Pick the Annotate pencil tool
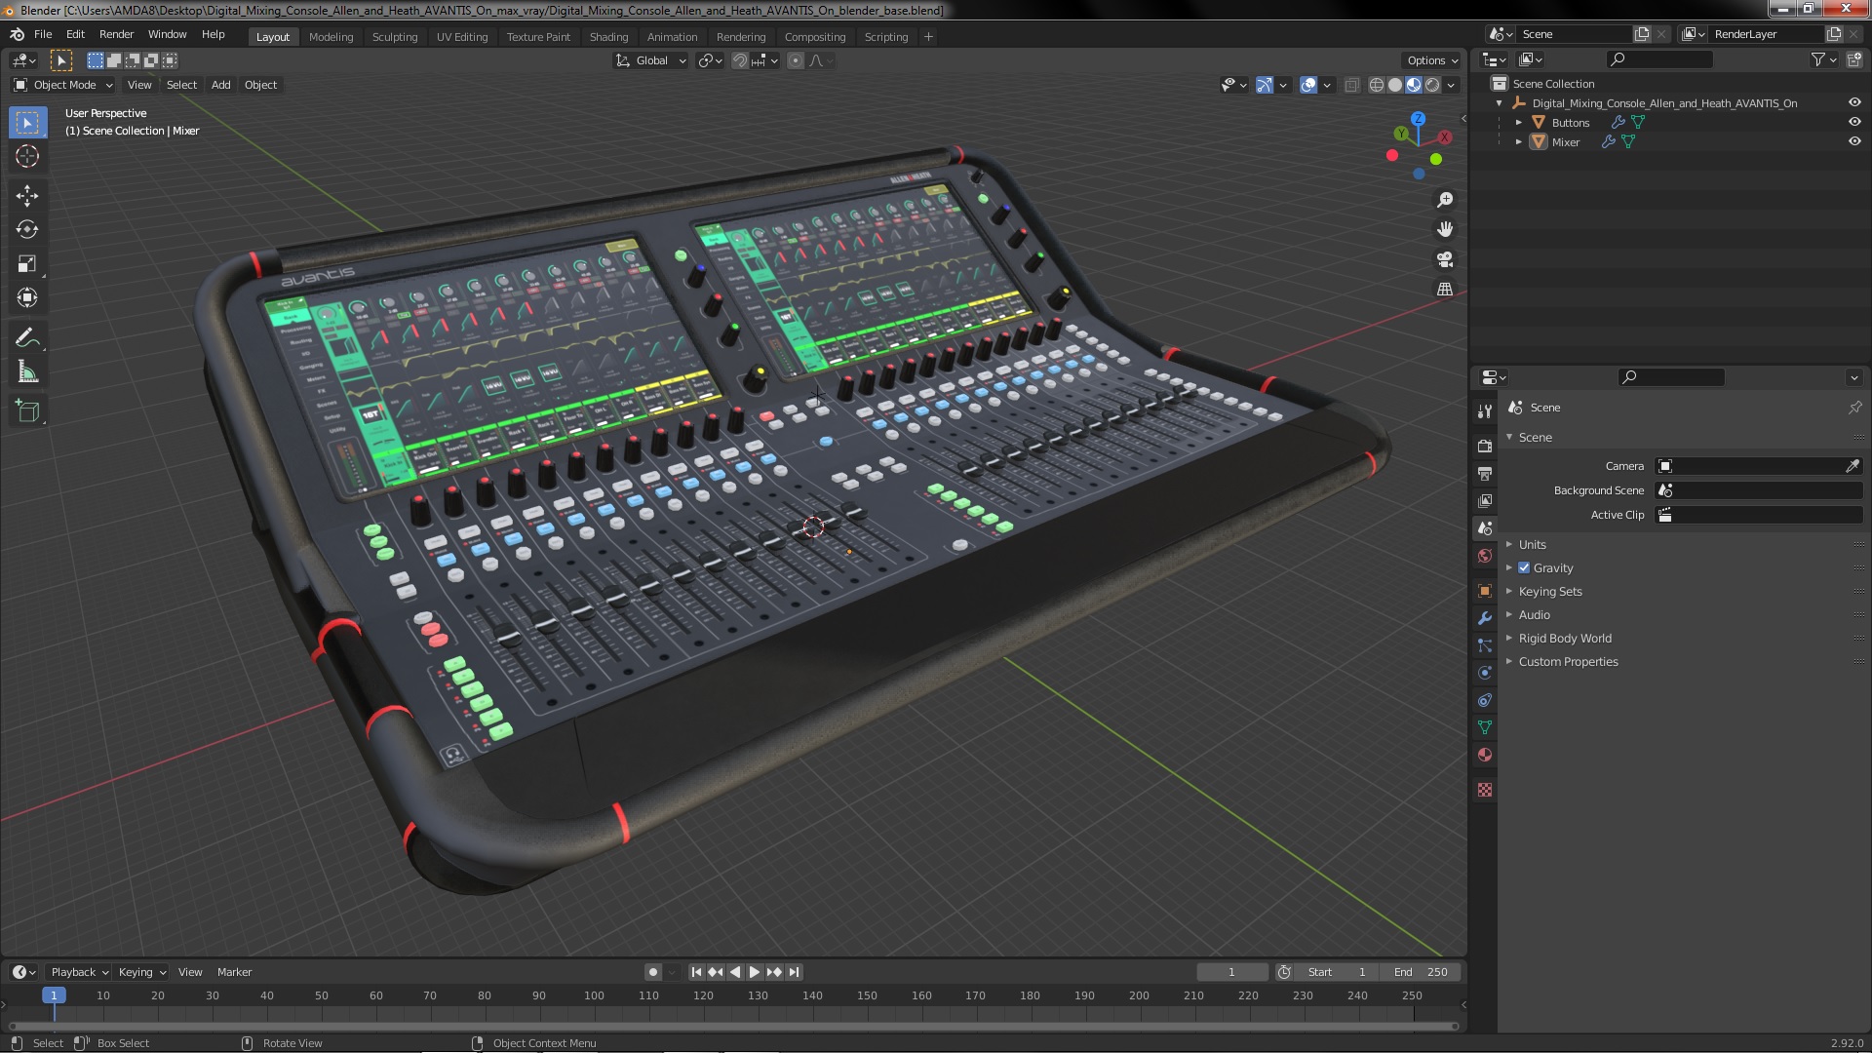1872x1053 pixels. click(27, 338)
